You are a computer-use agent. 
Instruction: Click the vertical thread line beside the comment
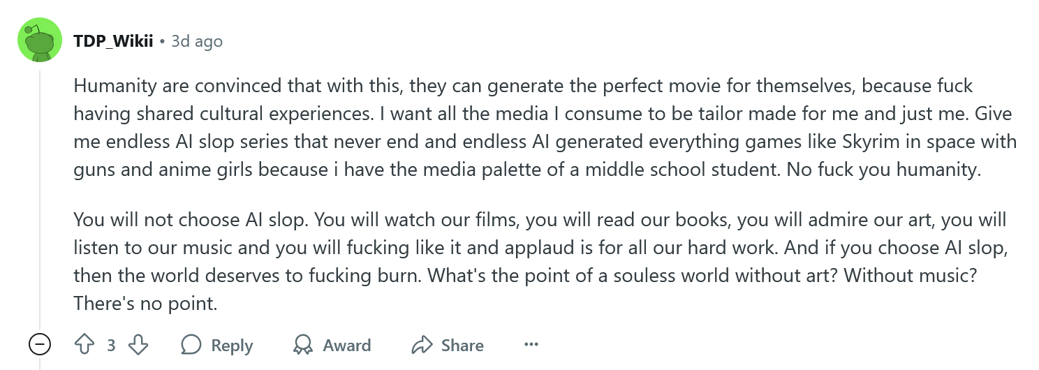[40, 195]
